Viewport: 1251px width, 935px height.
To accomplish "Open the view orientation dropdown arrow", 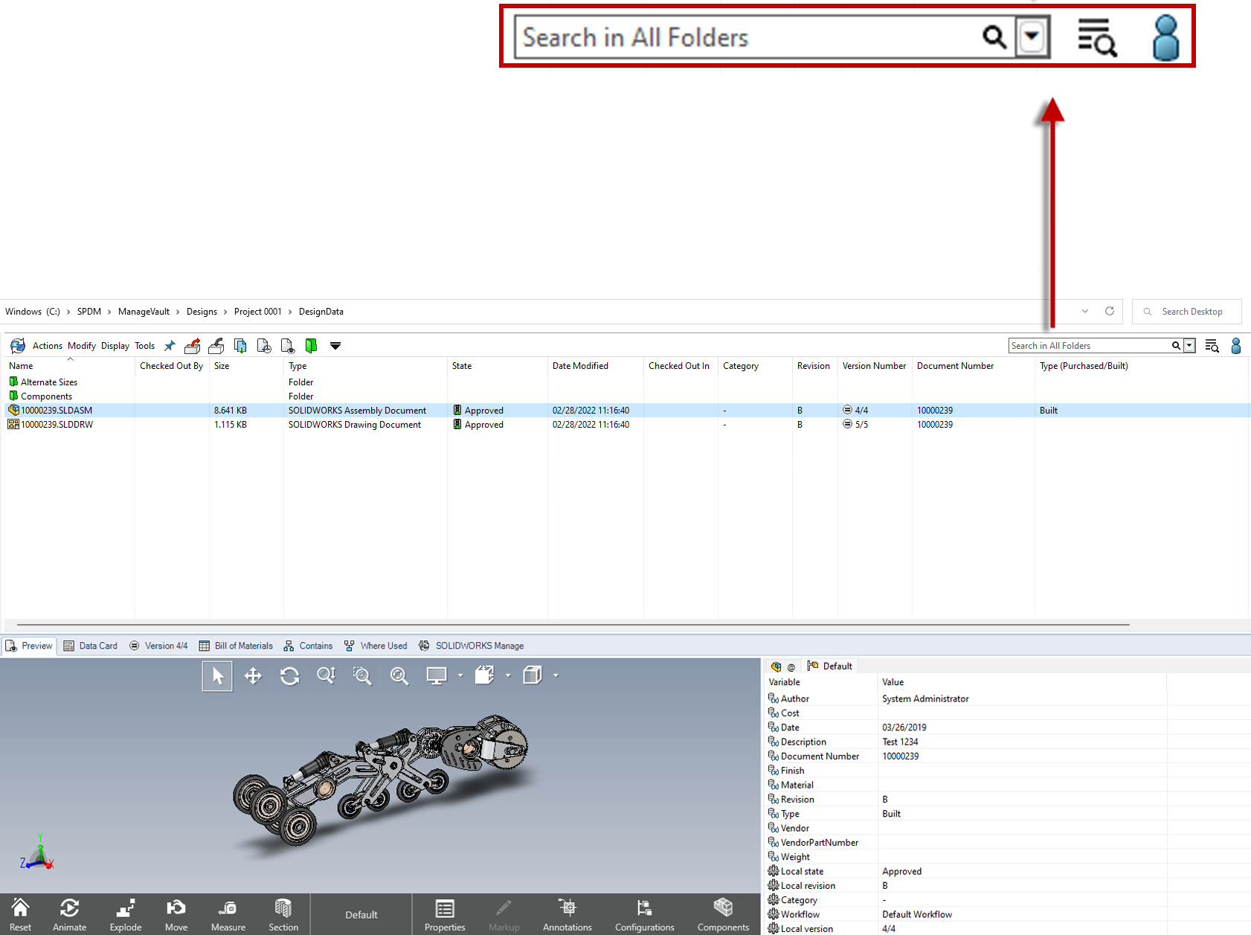I will pos(508,675).
